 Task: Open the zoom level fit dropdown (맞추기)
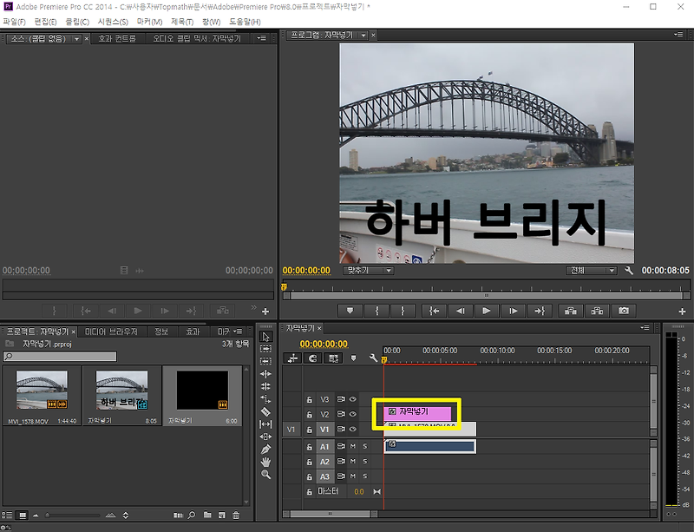point(368,270)
